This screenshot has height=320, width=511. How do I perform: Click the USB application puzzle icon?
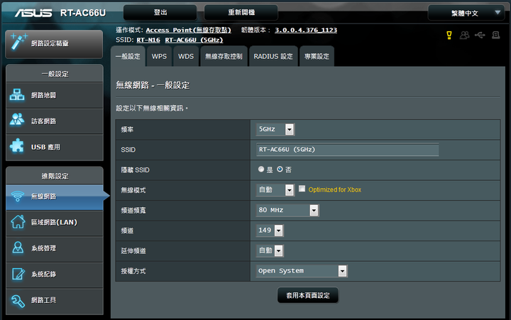click(x=17, y=145)
